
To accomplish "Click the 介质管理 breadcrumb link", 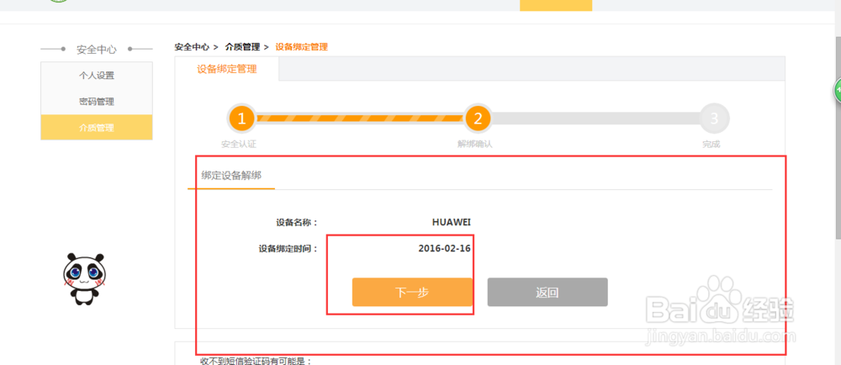I will pyautogui.click(x=242, y=47).
